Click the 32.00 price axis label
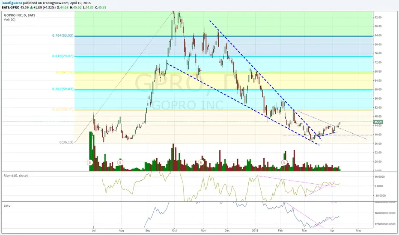399x235 pixels. tap(378, 153)
